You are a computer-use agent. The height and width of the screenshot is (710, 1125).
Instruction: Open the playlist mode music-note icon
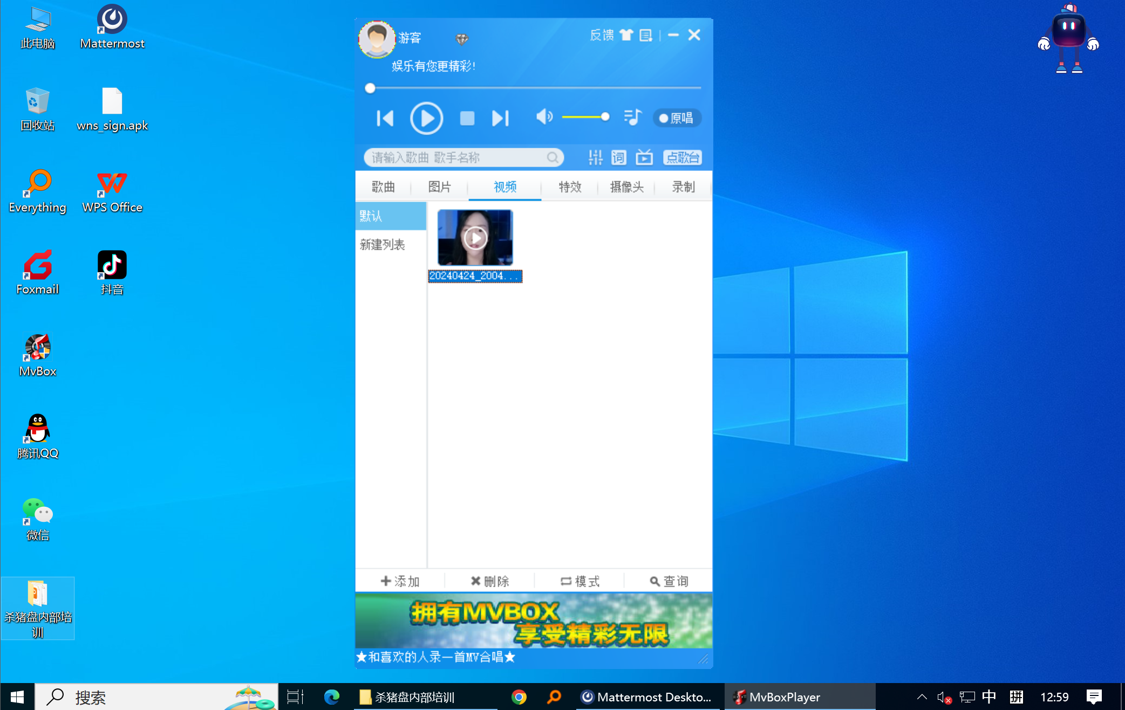[x=632, y=117]
